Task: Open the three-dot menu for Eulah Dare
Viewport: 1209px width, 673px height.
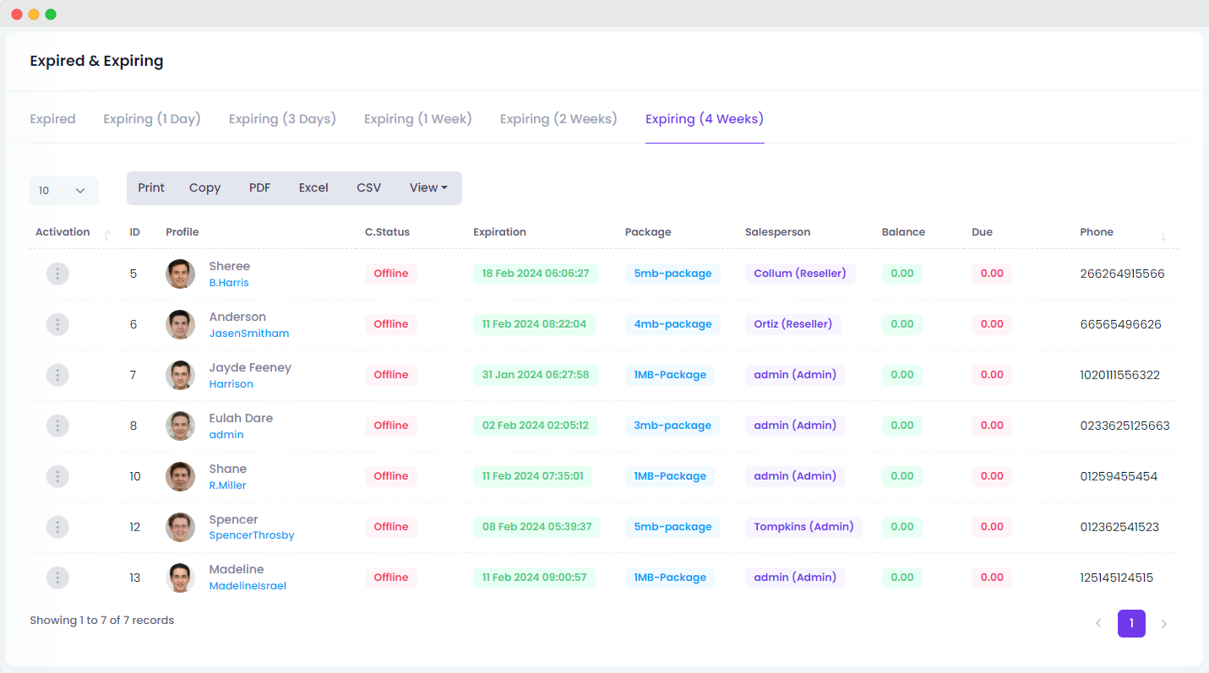Action: point(57,426)
